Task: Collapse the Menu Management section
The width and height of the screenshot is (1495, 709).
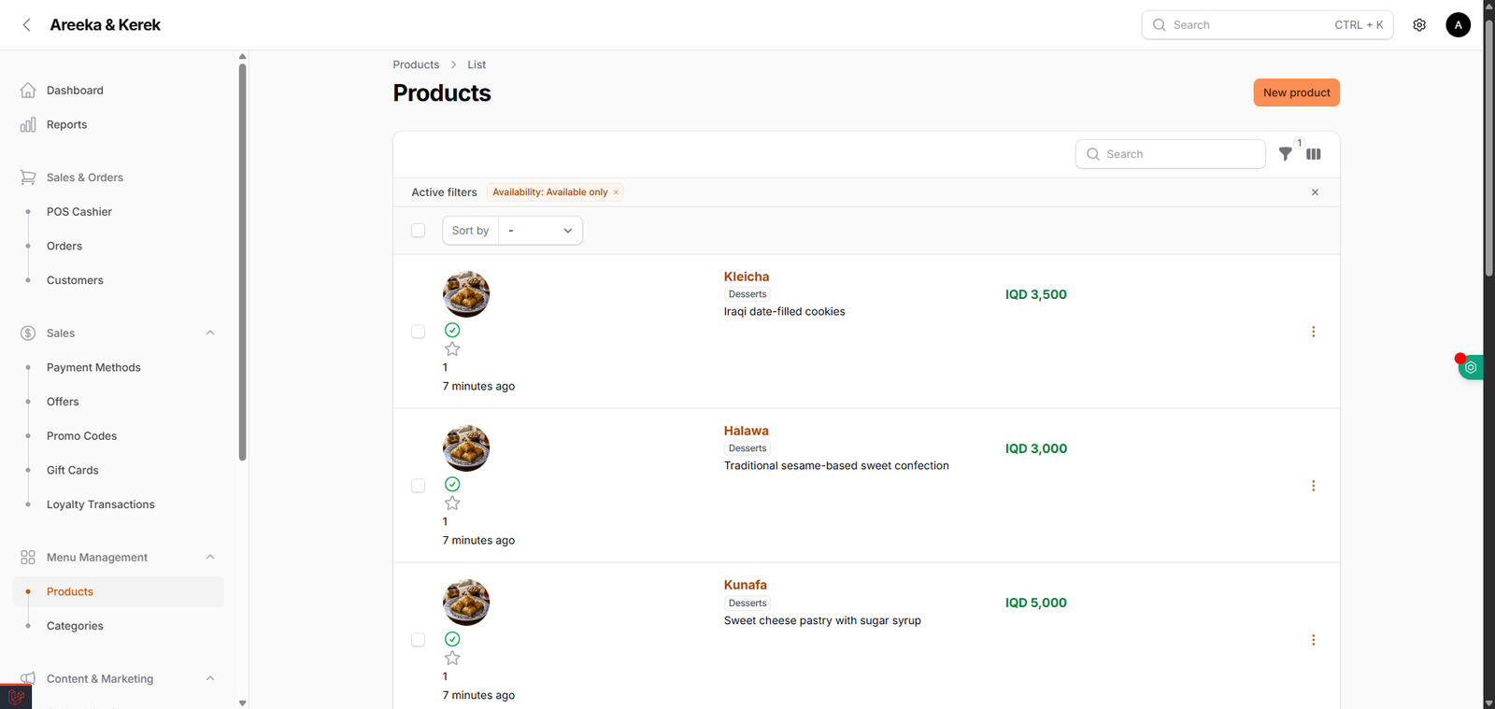Action: pyautogui.click(x=209, y=557)
